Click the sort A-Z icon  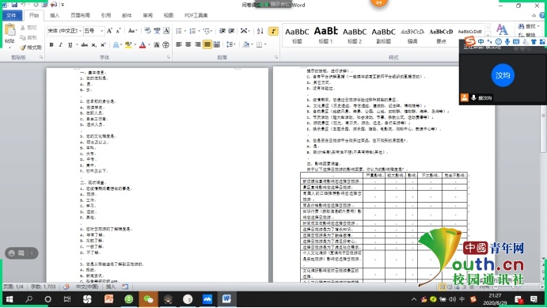(x=260, y=31)
